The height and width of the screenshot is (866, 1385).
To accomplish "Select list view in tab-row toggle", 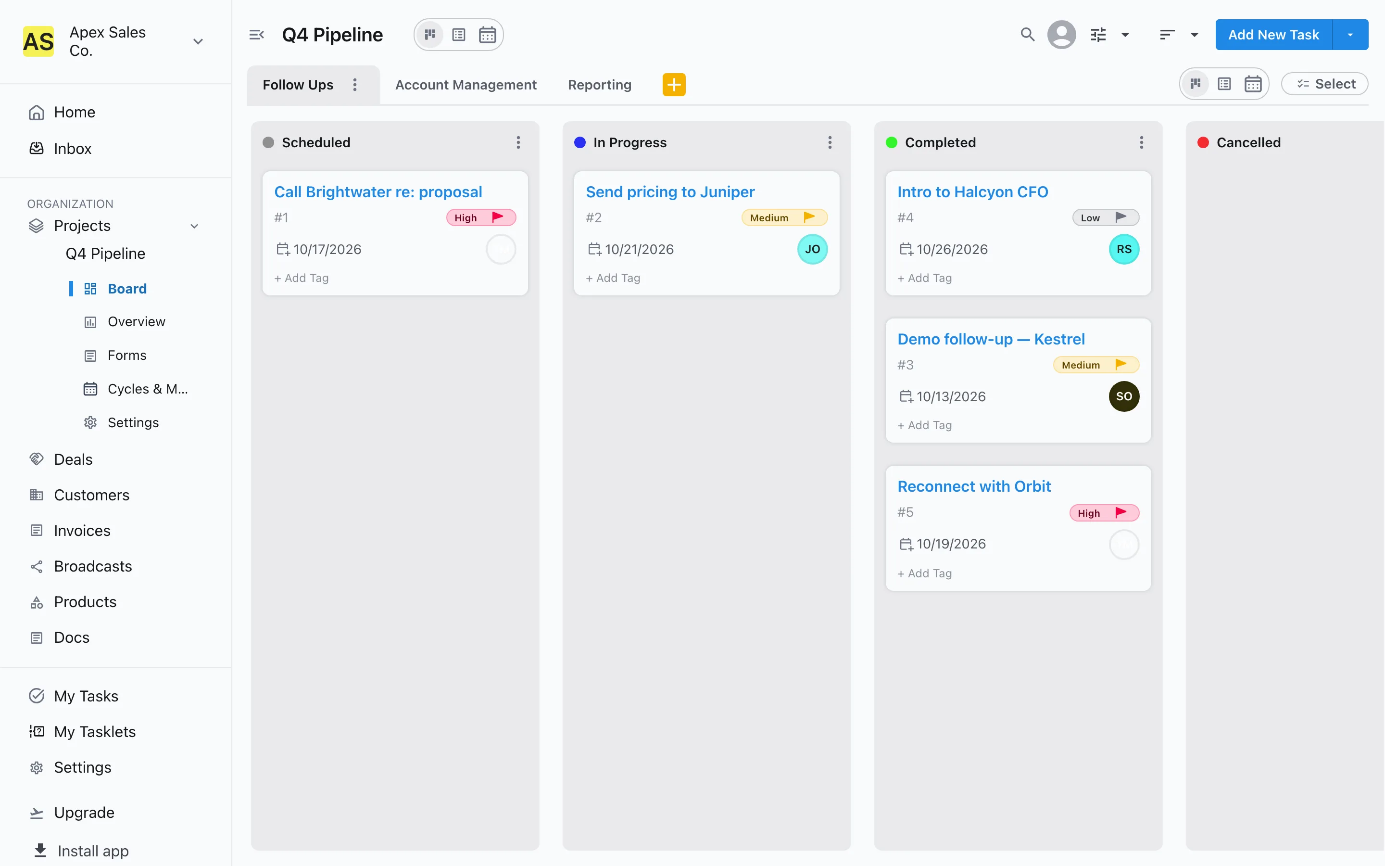I will (x=1224, y=84).
